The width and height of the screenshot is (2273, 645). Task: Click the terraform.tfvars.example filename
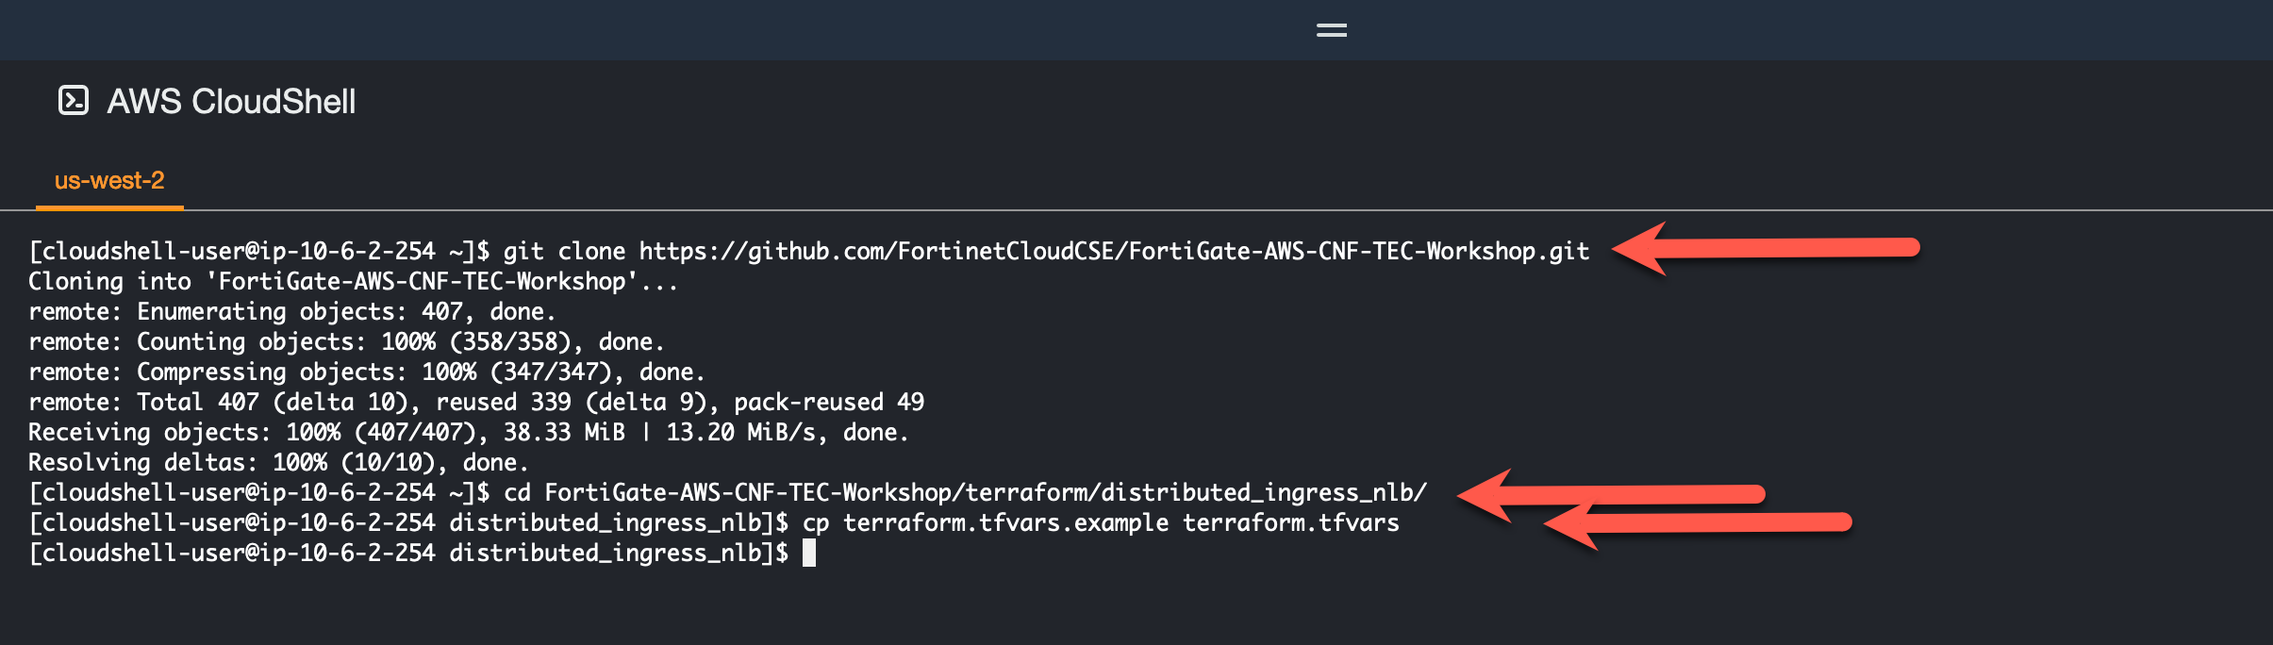pos(1005,522)
